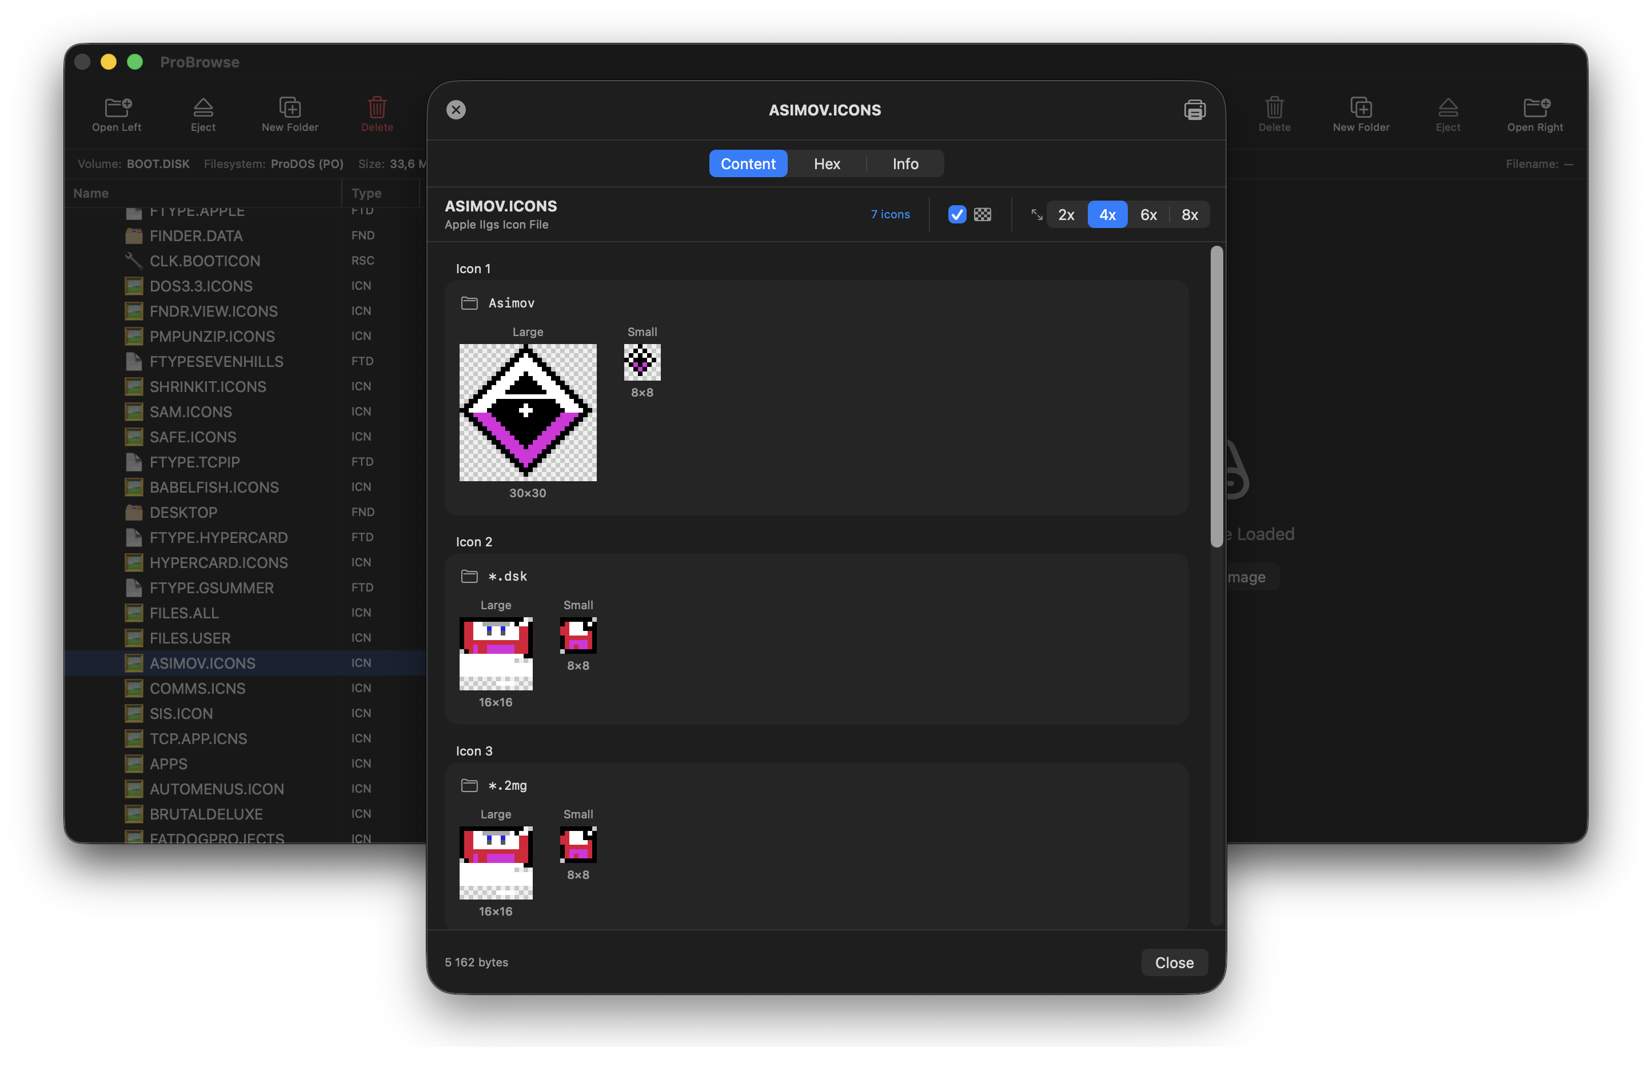
Task: Click the Close button at dialog bottom
Action: 1174,962
